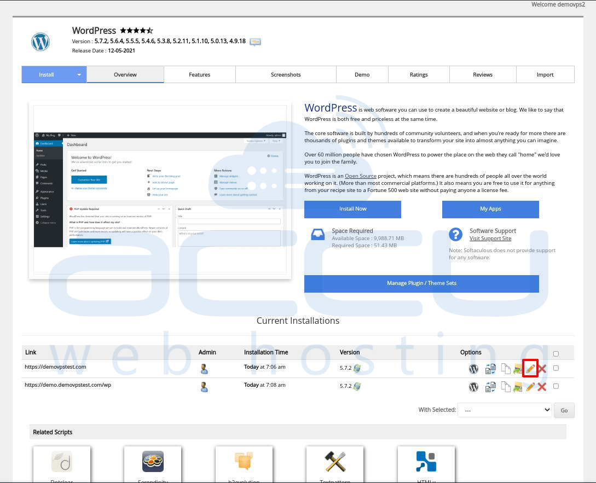Click staging icon for demovpstest.com installation
596x483 pixels.
490,369
